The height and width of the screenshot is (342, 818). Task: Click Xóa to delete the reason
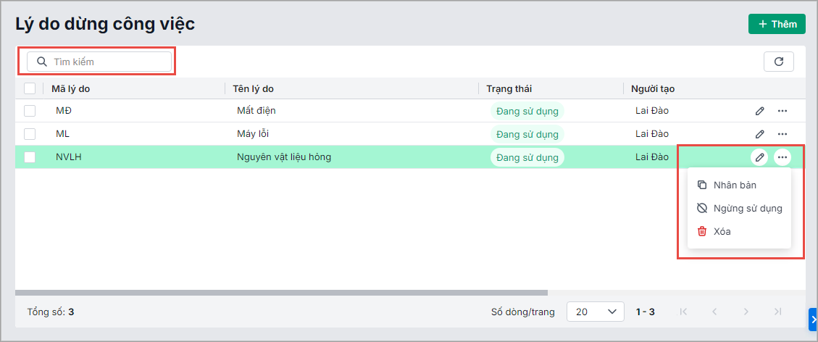click(x=722, y=231)
